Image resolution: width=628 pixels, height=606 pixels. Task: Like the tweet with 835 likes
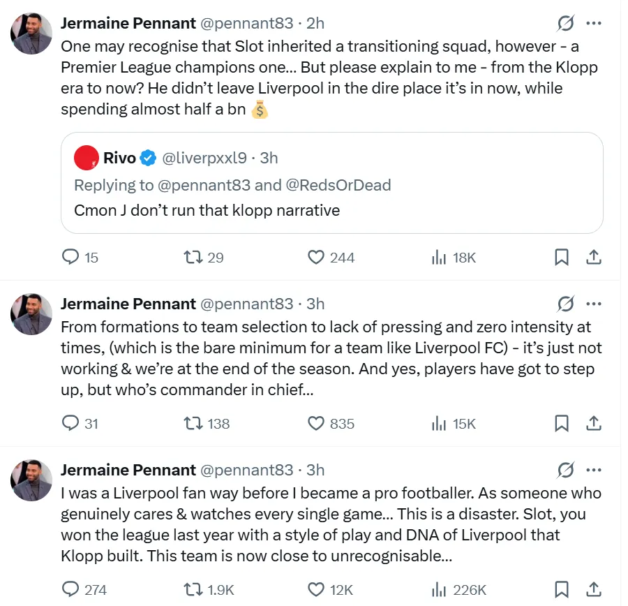(x=317, y=423)
